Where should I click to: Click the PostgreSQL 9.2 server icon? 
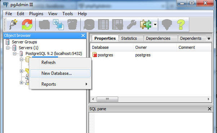pyautogui.click(x=21, y=53)
